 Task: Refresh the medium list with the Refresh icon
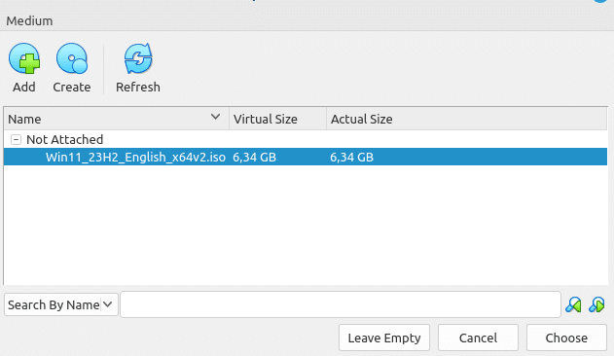(138, 58)
